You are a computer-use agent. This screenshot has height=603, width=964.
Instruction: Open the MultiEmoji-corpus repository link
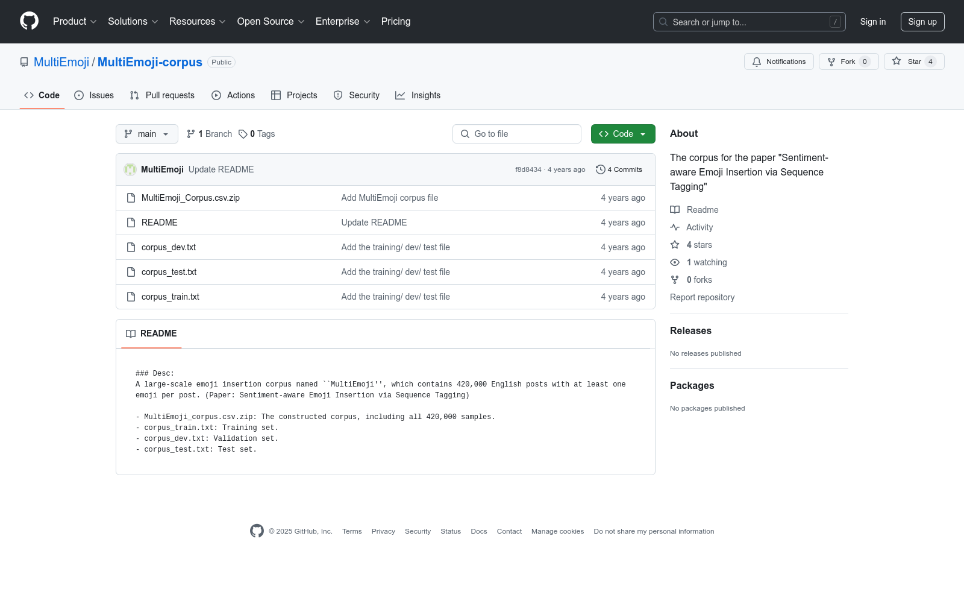(x=150, y=62)
